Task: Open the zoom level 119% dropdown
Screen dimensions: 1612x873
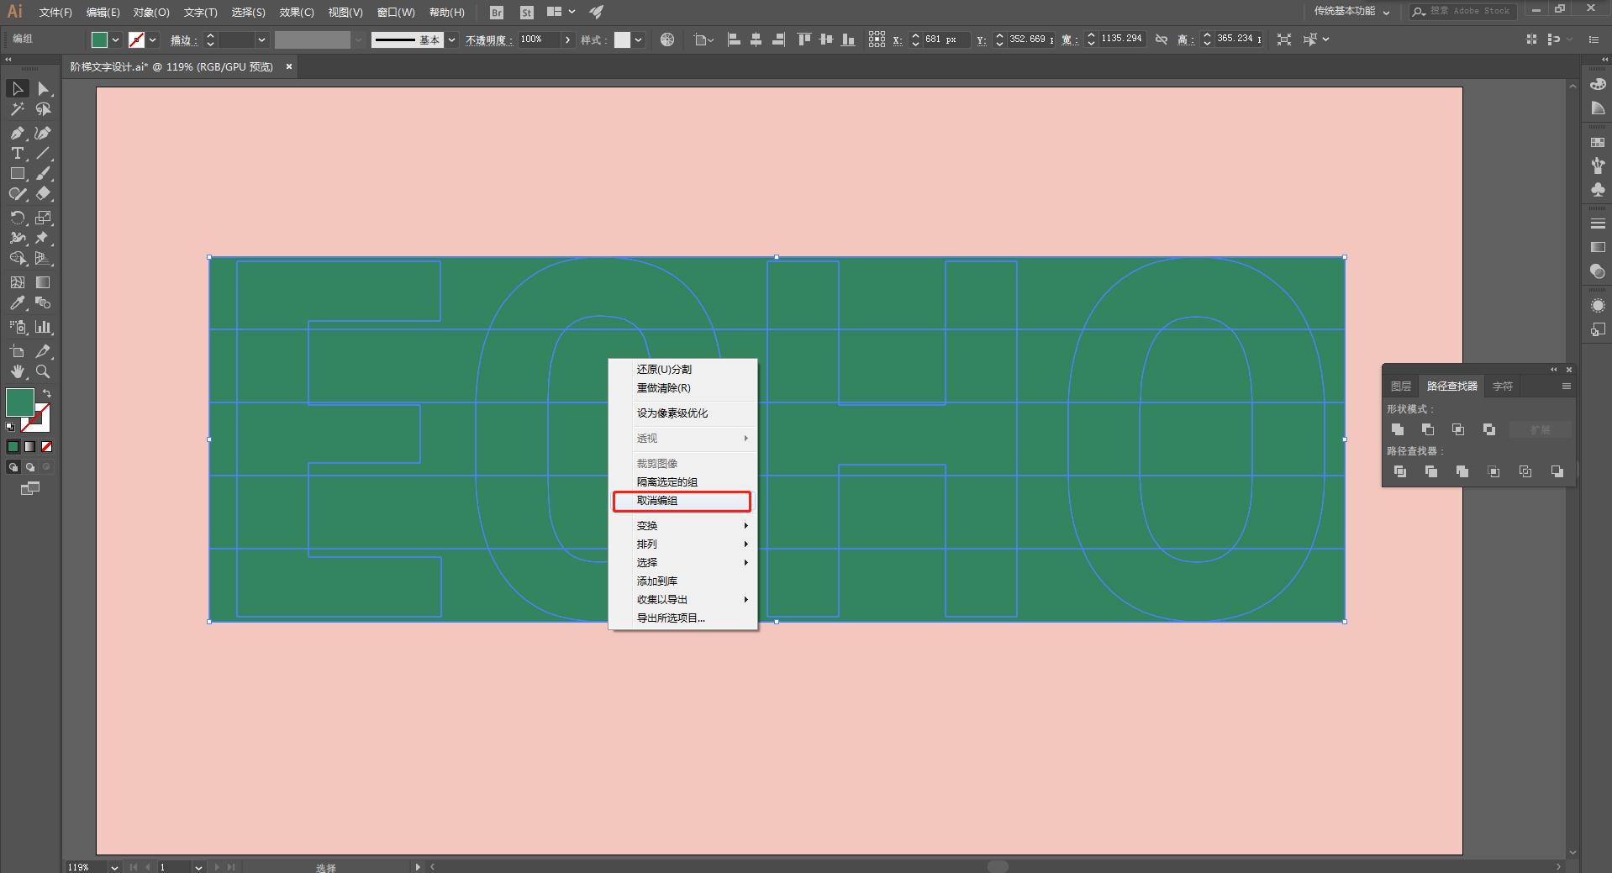Action: point(114,867)
